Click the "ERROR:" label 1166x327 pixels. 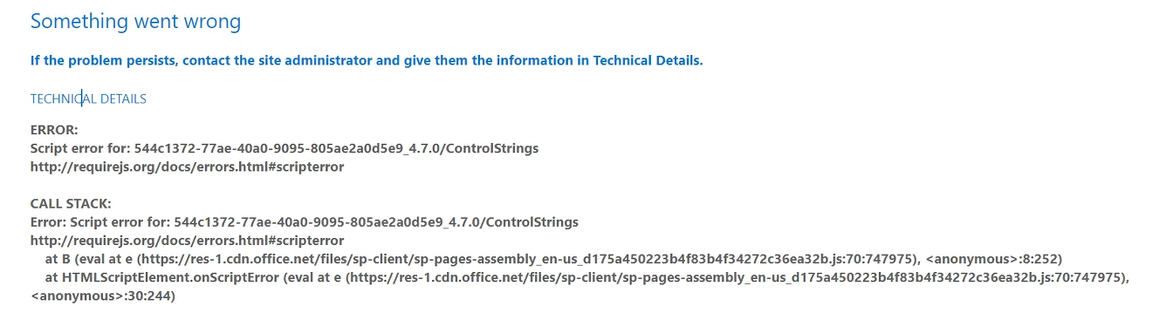click(54, 130)
